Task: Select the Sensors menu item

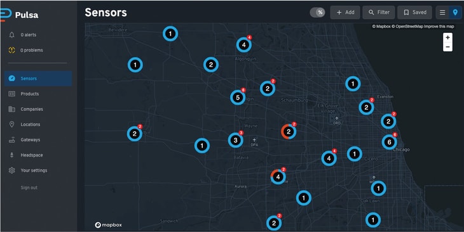Action: pos(38,79)
